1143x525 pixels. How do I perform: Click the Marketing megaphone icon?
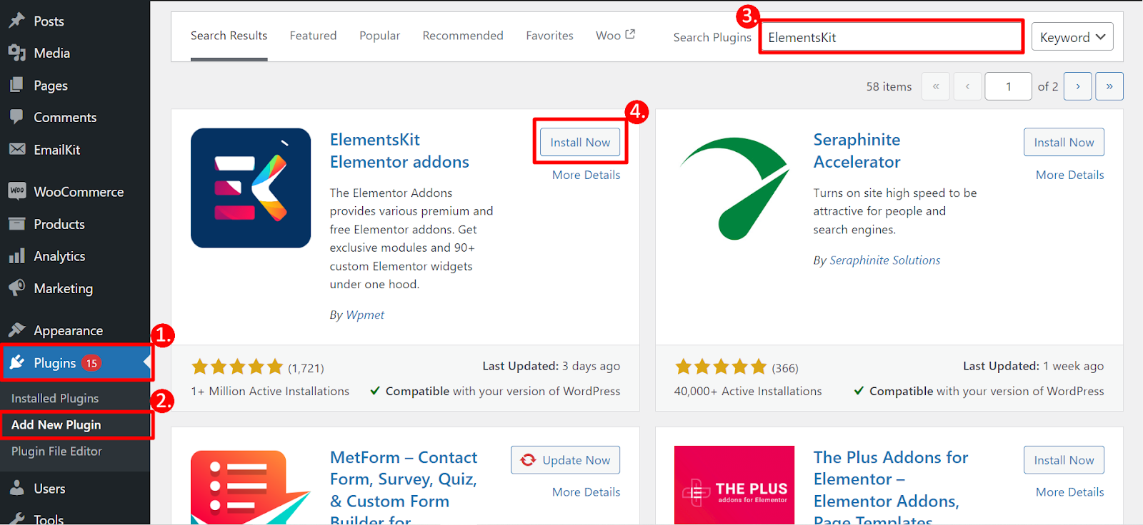[17, 288]
